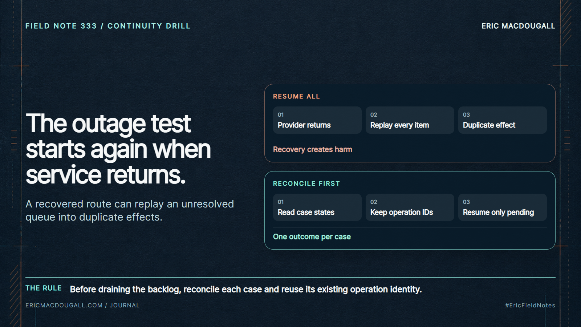Screen dimensions: 581x327
Task: Click THE RULE label
Action: click(44, 288)
